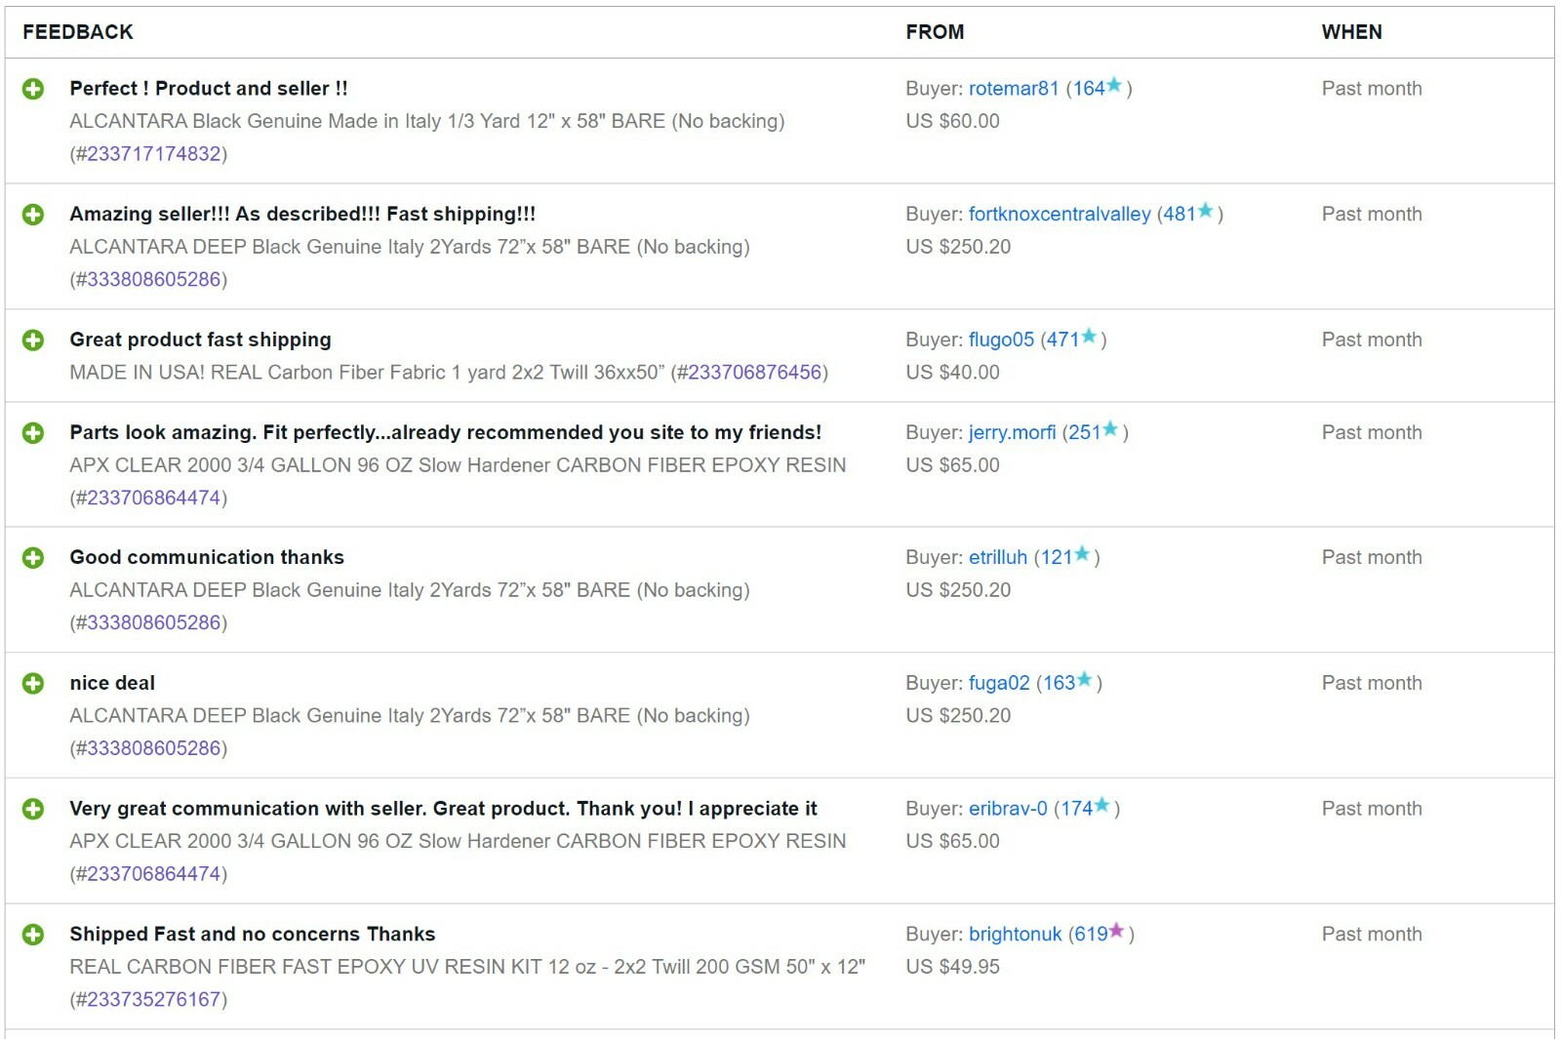Click the WHEN column header
Screen dimensions: 1561x1039
click(x=1351, y=32)
